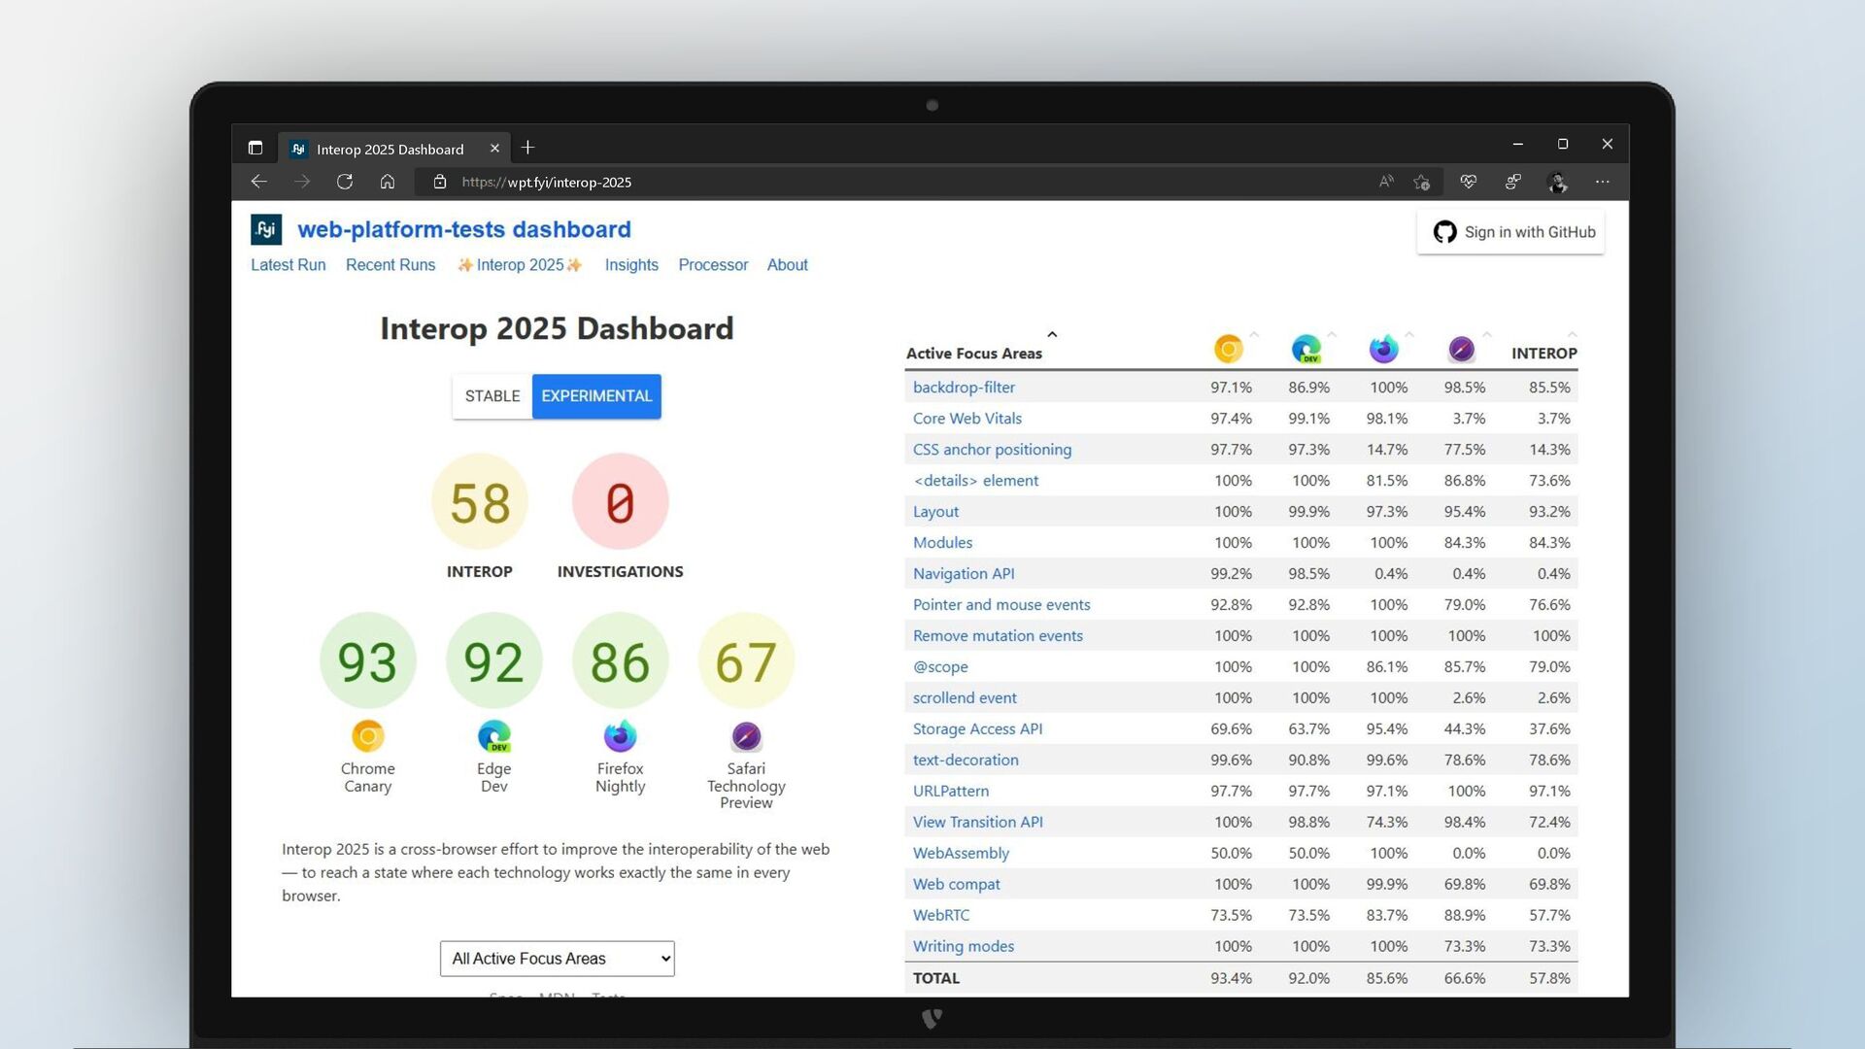
Task: View site info lock icon
Action: pyautogui.click(x=440, y=182)
